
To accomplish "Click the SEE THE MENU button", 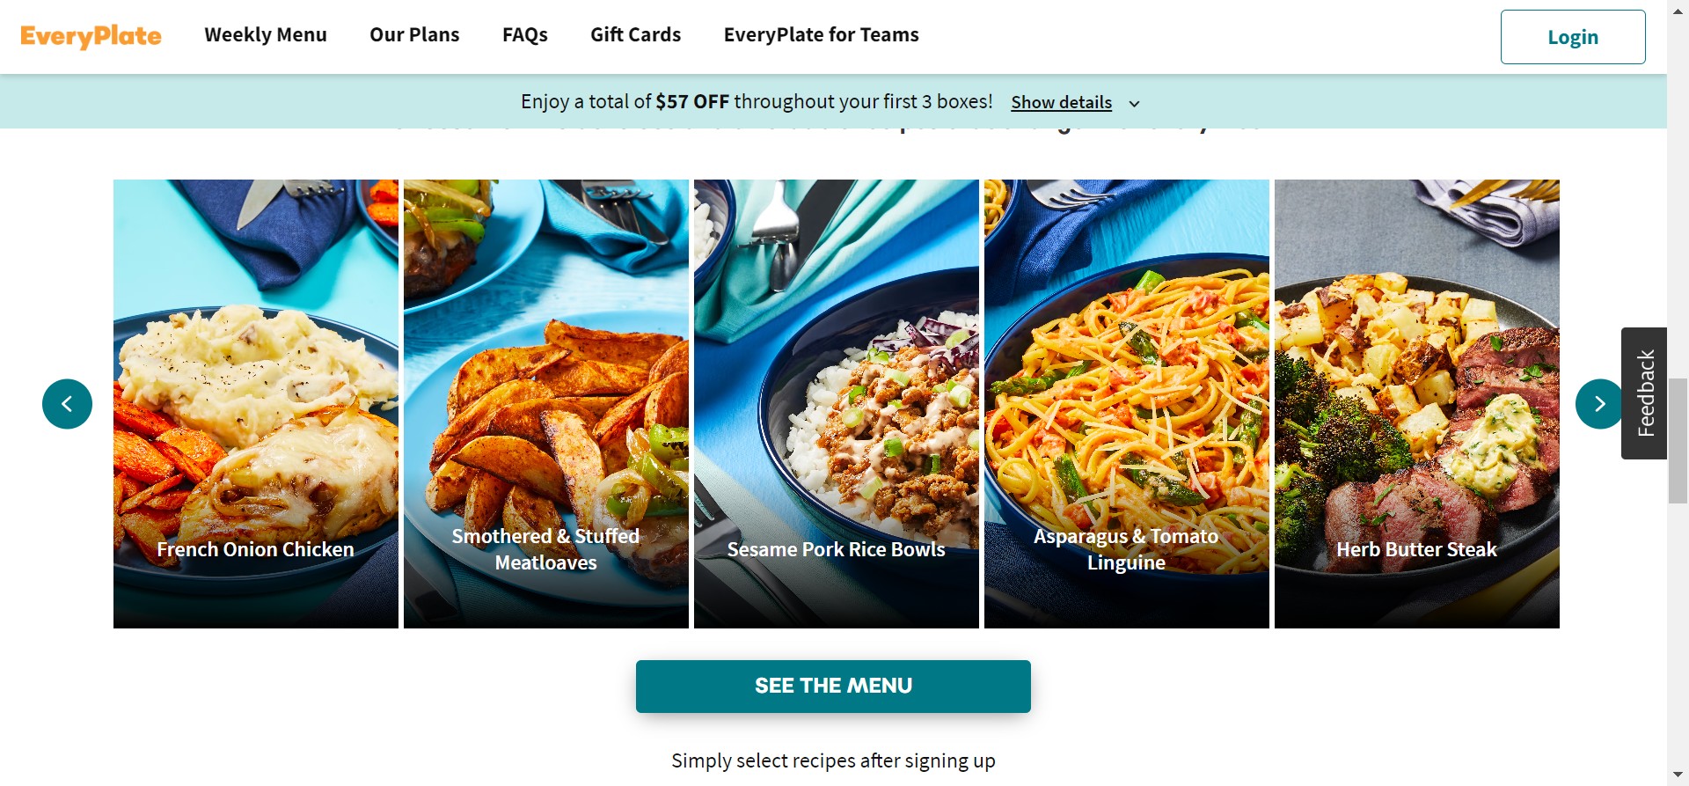I will (833, 687).
